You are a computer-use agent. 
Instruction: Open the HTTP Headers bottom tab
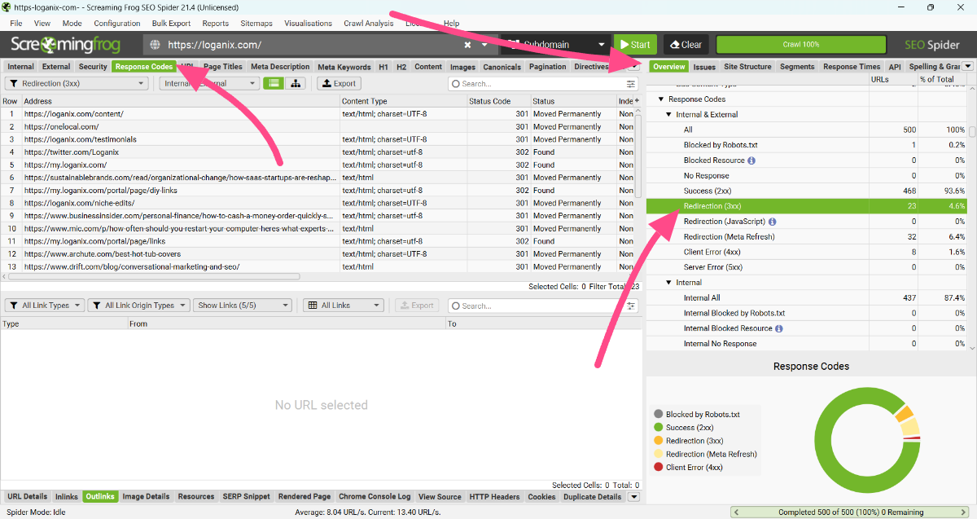[x=494, y=497]
